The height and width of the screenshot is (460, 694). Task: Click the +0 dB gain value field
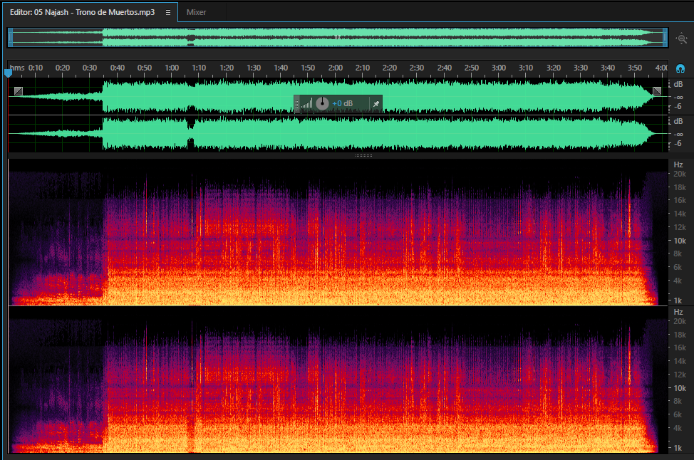pos(343,103)
